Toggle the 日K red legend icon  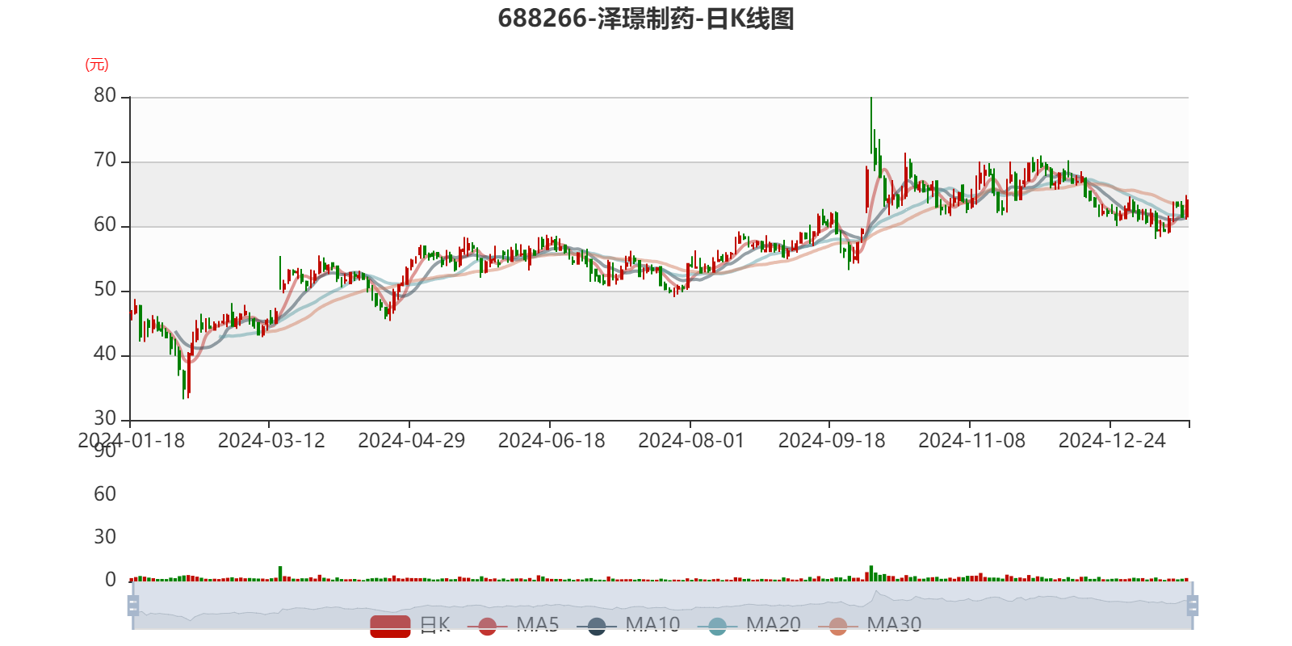390,626
